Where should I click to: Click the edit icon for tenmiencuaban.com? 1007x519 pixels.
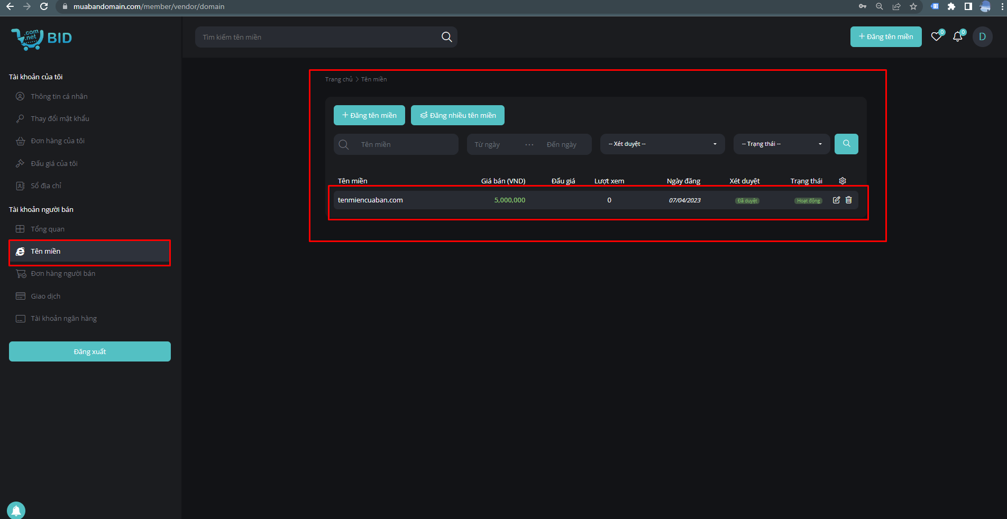[x=836, y=200]
